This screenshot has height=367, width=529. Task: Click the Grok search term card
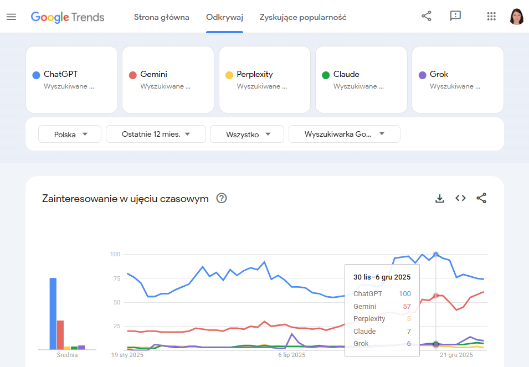(458, 80)
